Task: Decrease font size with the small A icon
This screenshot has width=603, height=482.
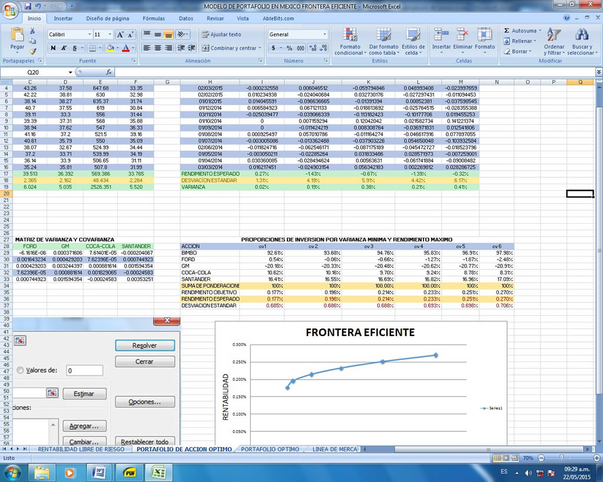Action: (130, 35)
